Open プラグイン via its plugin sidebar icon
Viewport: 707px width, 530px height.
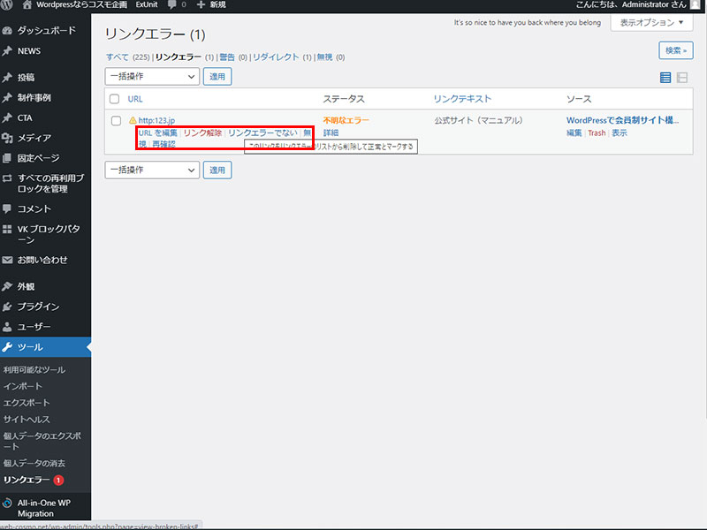coord(9,306)
